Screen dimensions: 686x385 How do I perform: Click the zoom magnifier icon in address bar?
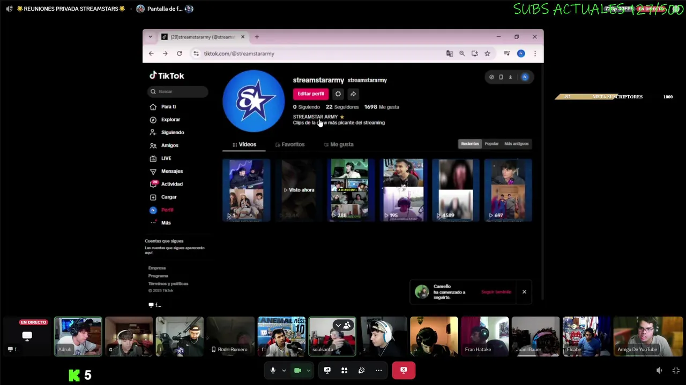click(462, 53)
